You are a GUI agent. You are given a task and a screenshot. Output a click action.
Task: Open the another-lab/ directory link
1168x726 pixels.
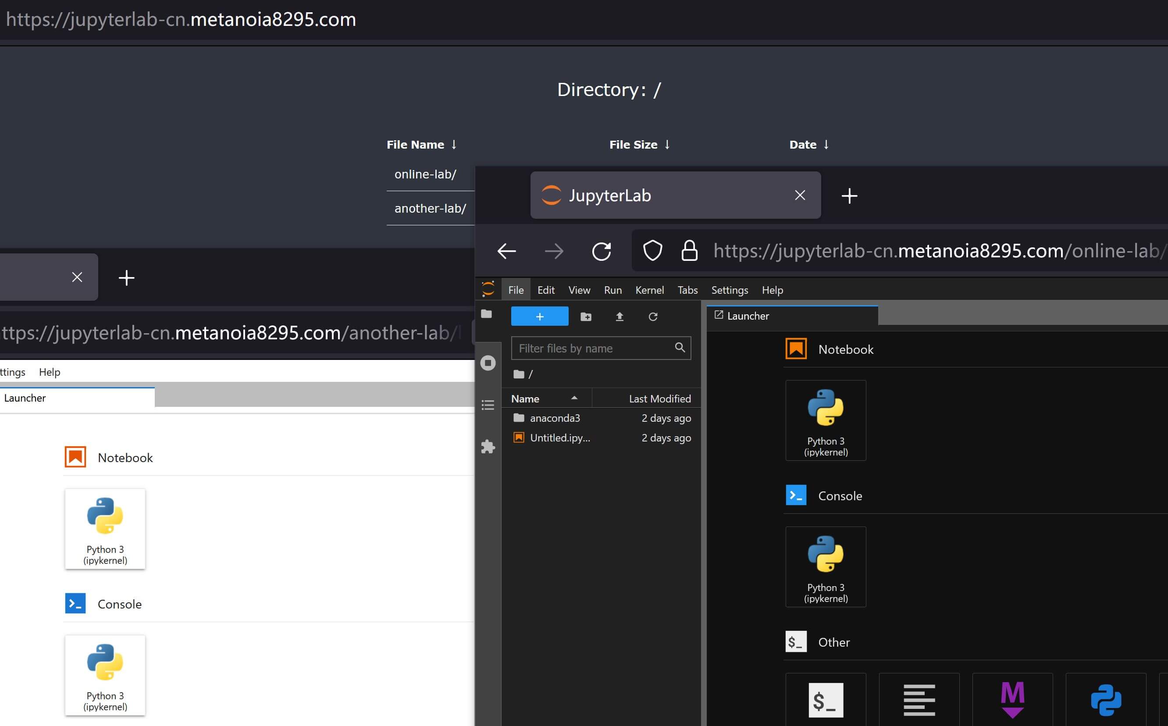(x=430, y=208)
